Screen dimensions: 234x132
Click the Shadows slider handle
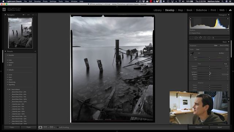click(x=210, y=74)
